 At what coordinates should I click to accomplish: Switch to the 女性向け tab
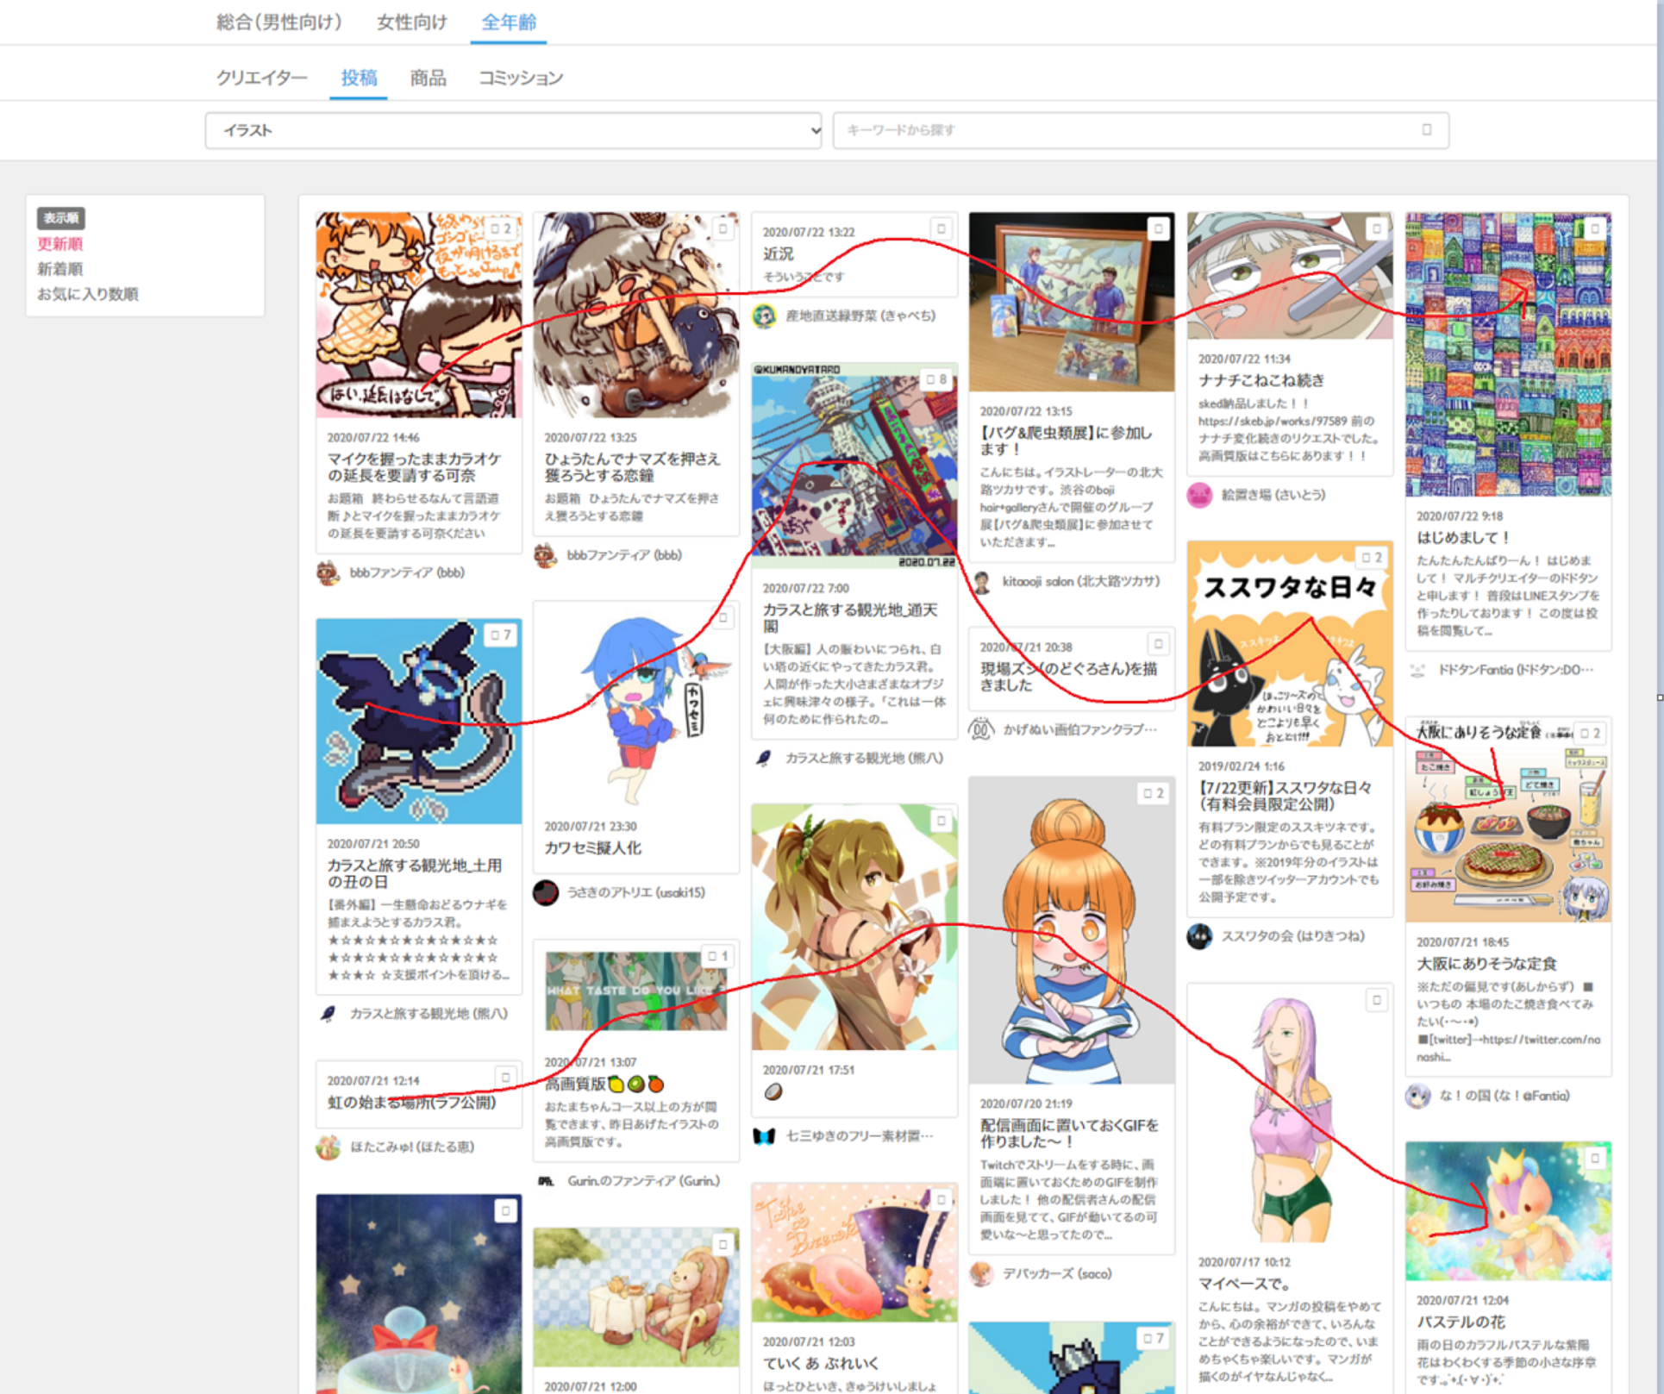pyautogui.click(x=411, y=22)
